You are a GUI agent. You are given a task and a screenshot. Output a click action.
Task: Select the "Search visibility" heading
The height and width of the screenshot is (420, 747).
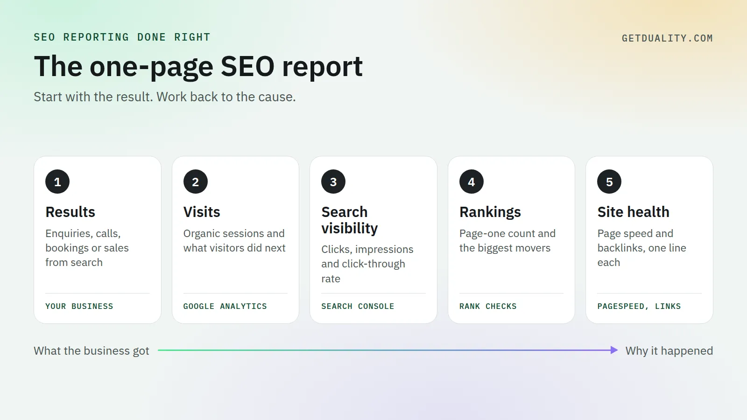click(350, 220)
